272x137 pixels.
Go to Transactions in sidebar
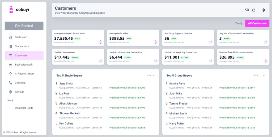tap(22, 46)
